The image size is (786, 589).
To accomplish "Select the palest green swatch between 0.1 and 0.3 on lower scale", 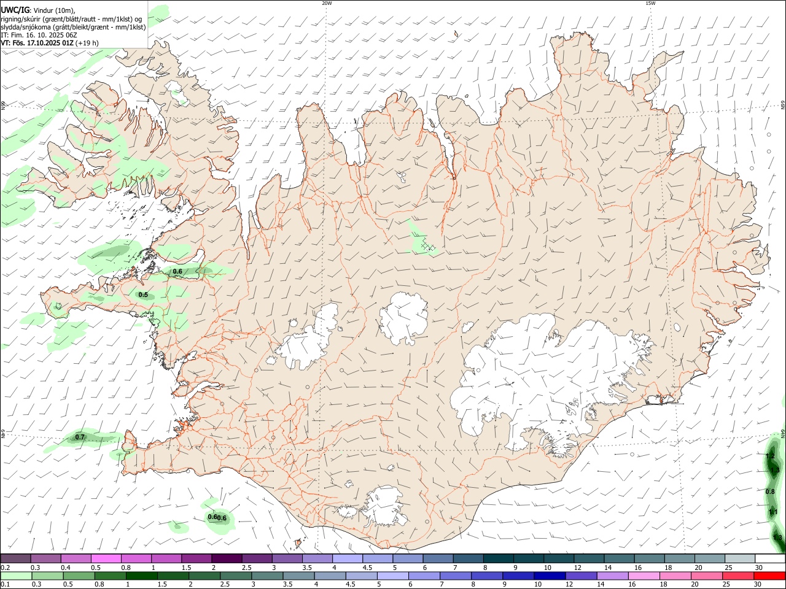I will 16,576.
